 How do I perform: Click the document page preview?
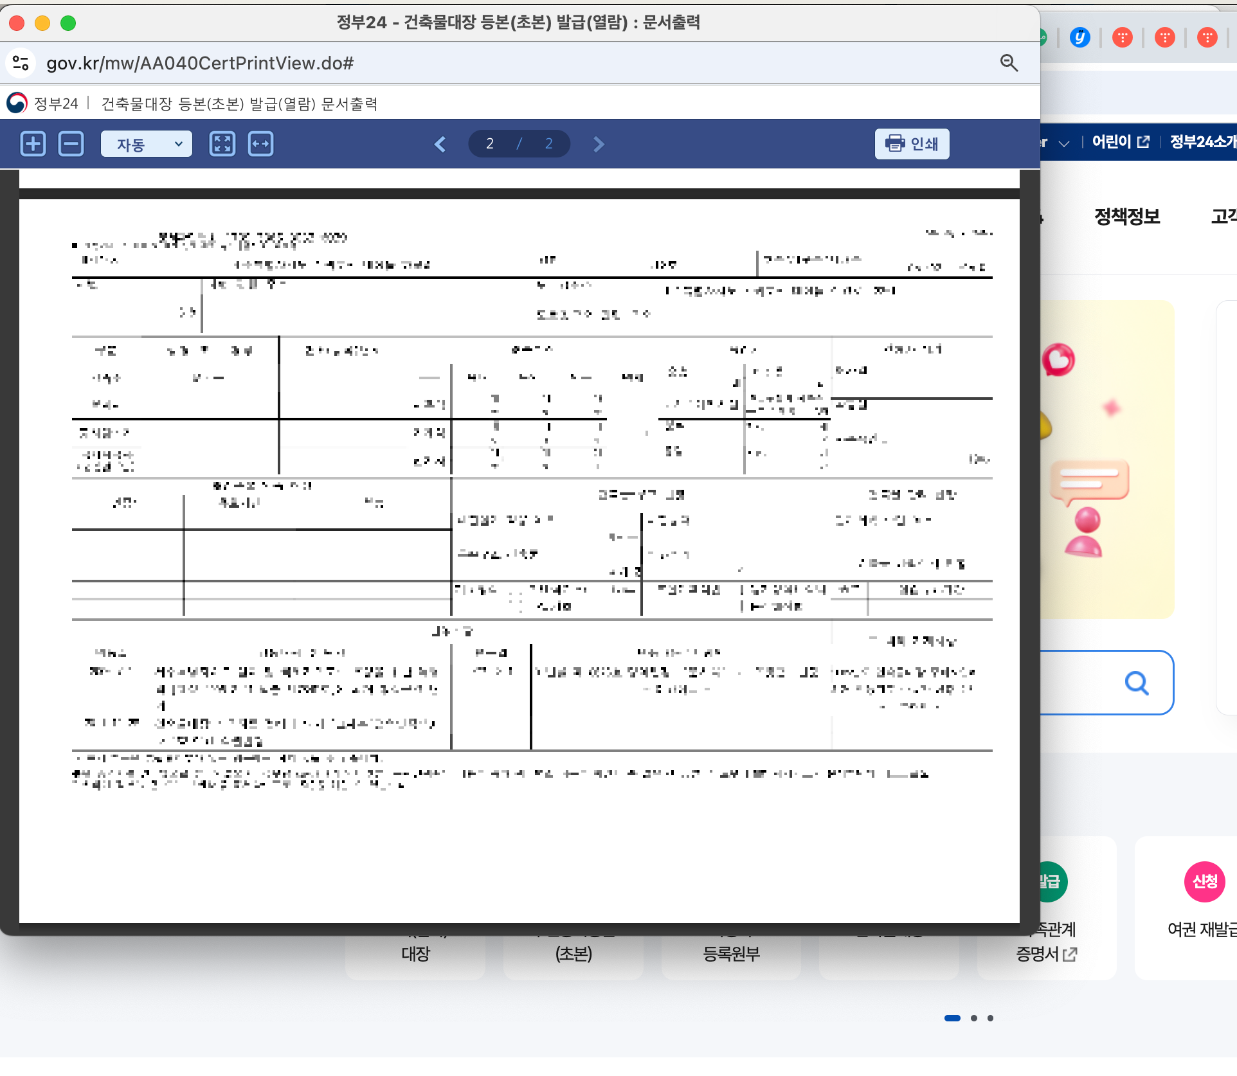[x=519, y=560]
